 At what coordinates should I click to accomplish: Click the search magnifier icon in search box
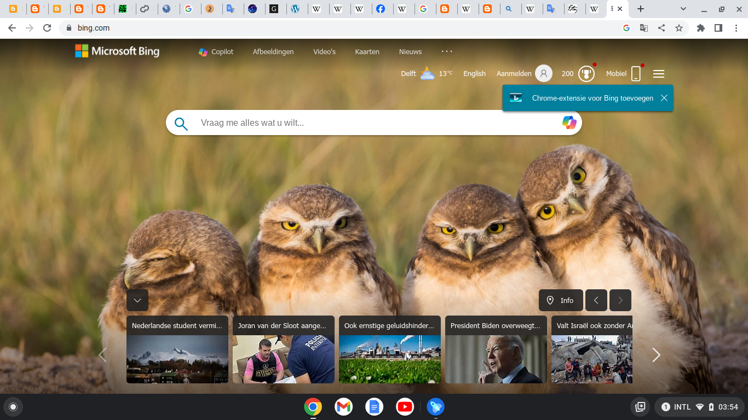point(181,124)
